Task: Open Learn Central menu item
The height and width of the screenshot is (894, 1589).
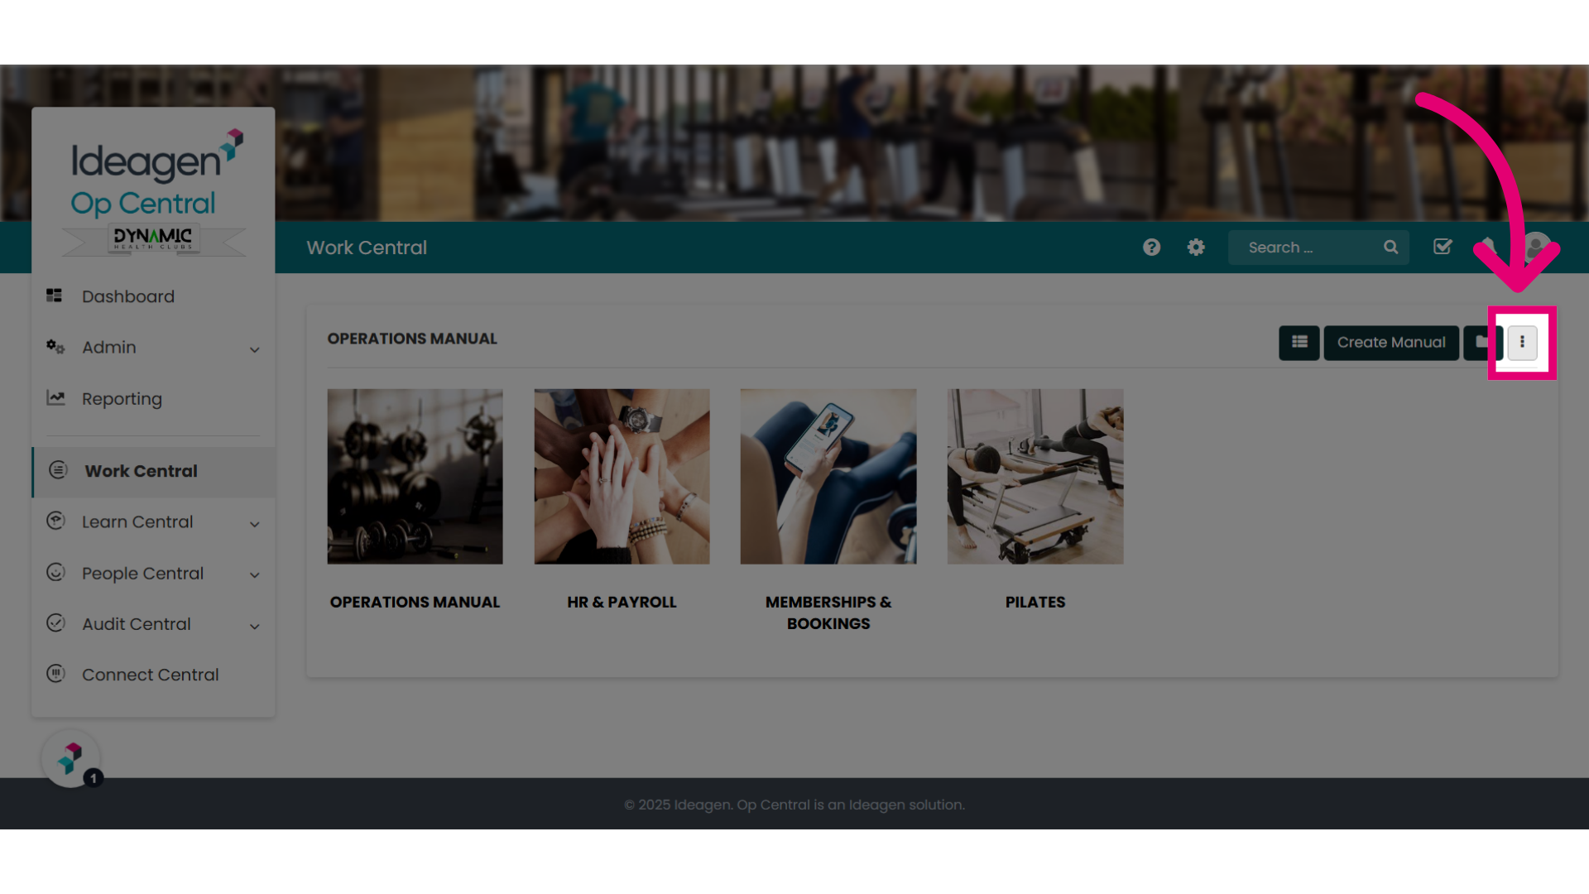Action: click(137, 522)
